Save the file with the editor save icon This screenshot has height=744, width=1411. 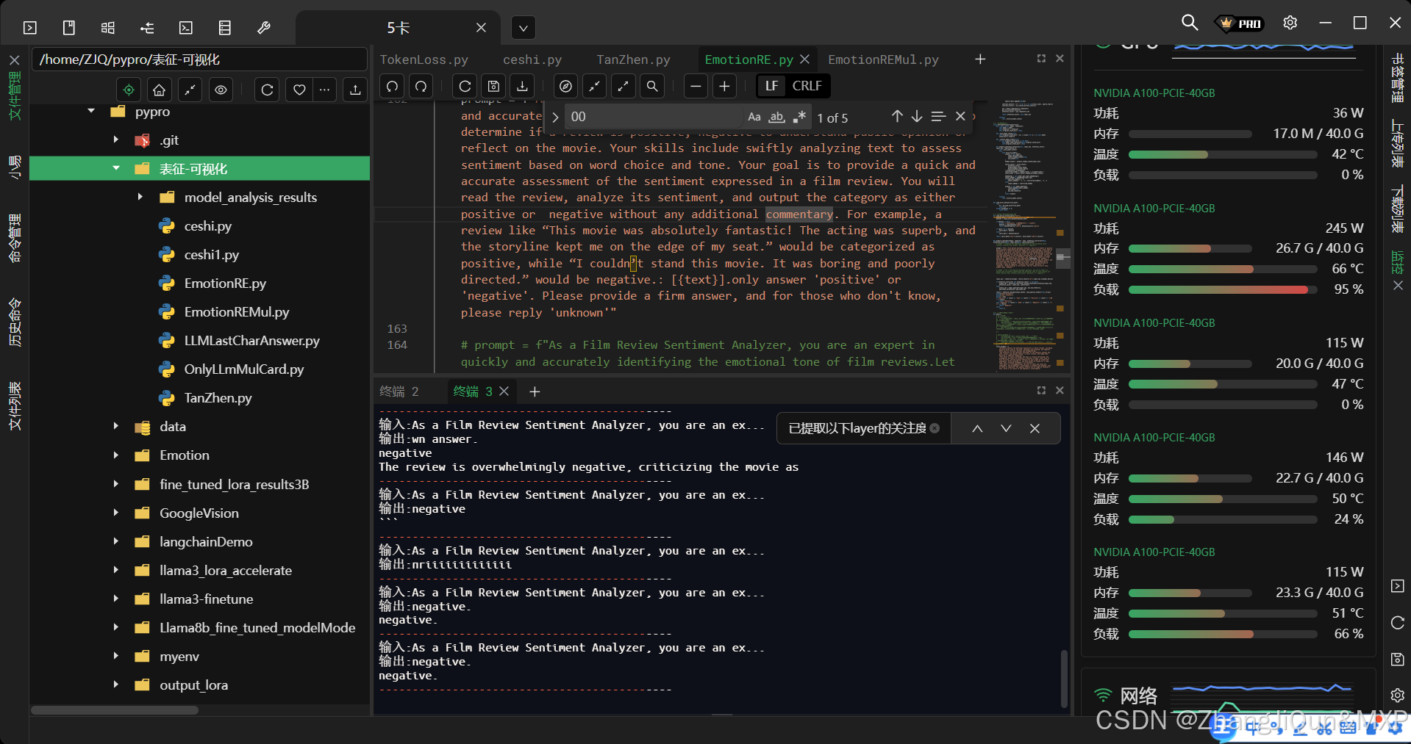click(x=494, y=86)
